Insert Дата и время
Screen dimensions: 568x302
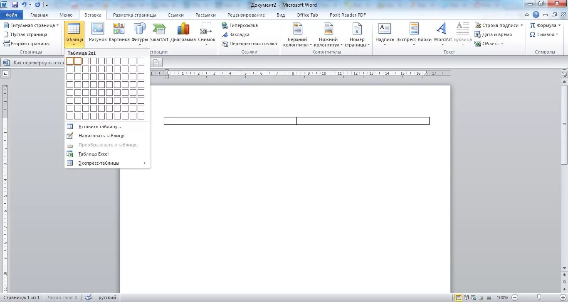coord(493,34)
